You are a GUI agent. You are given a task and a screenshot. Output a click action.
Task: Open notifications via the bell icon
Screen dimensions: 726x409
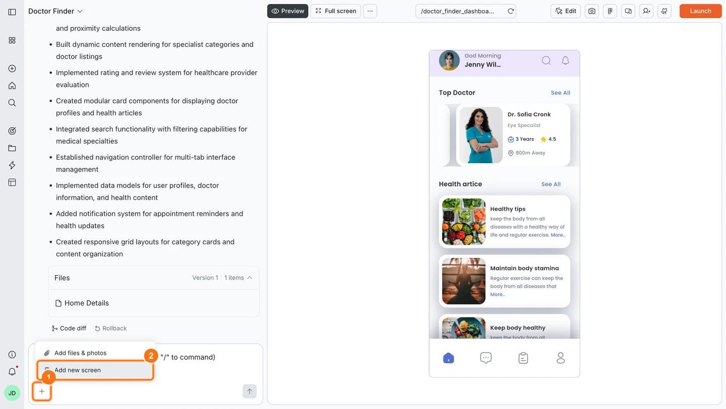tap(12, 371)
